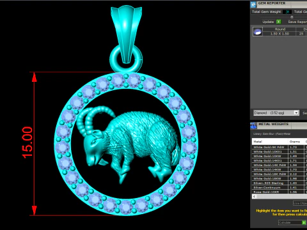Click the pendant bail in viewport
This screenshot has height=230, width=307.
point(126,34)
